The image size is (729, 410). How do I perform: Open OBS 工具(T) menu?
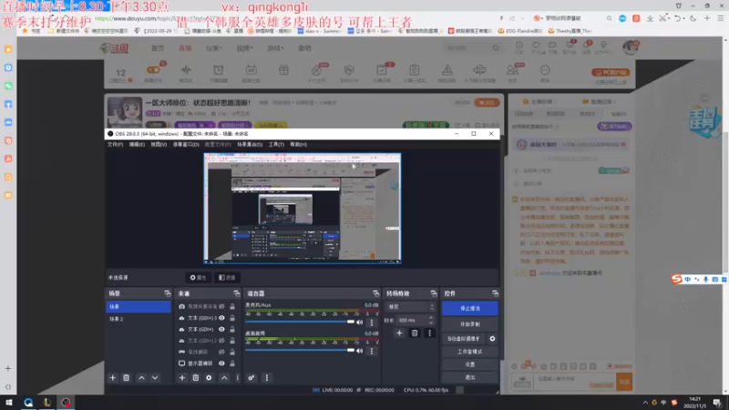276,145
